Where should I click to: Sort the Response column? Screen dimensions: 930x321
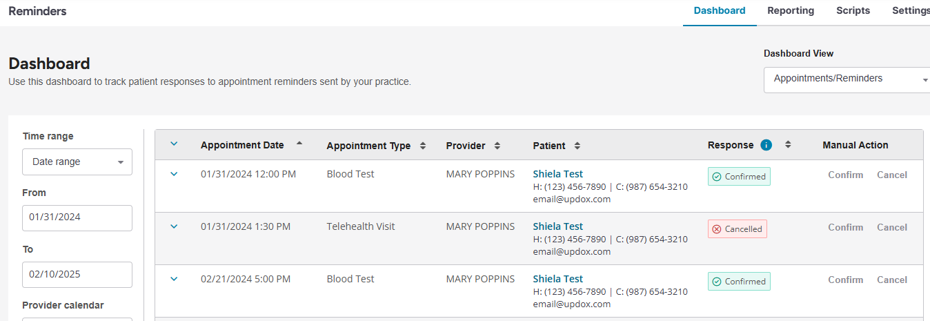pos(788,145)
